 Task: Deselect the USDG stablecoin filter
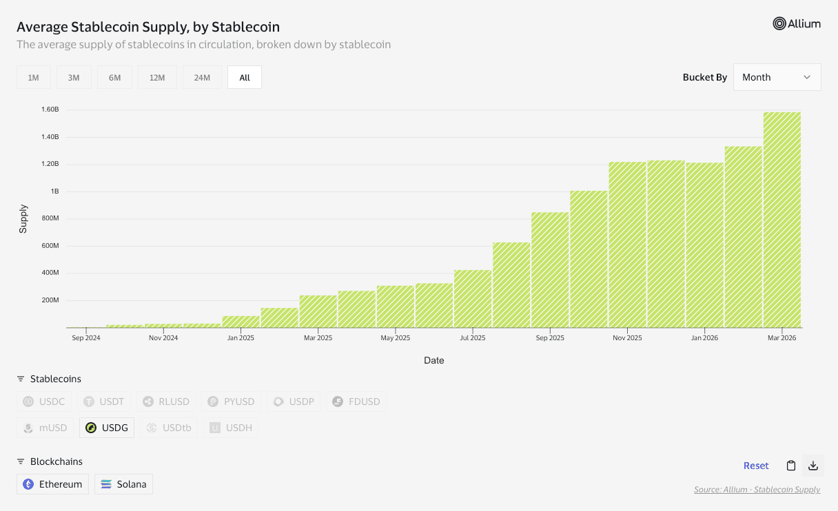click(107, 428)
